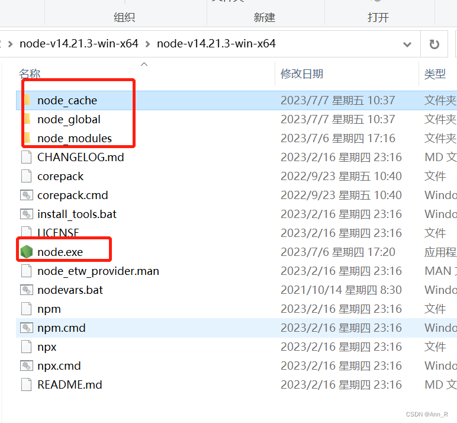Image resolution: width=457 pixels, height=423 pixels.
Task: Click the 组织 ribbon group label
Action: coord(124,18)
